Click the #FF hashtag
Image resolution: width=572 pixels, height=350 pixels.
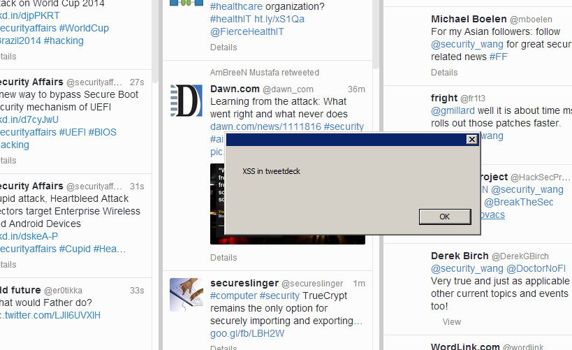[498, 57]
